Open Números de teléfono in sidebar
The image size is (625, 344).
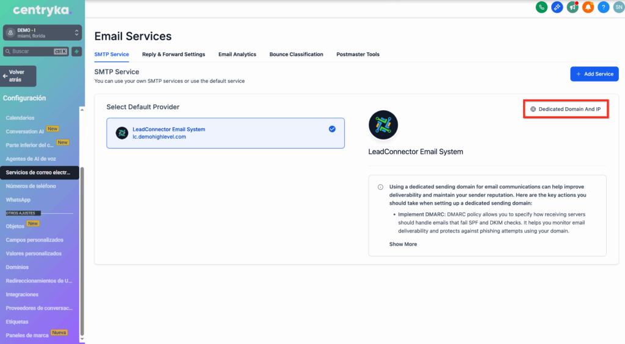[x=31, y=186]
